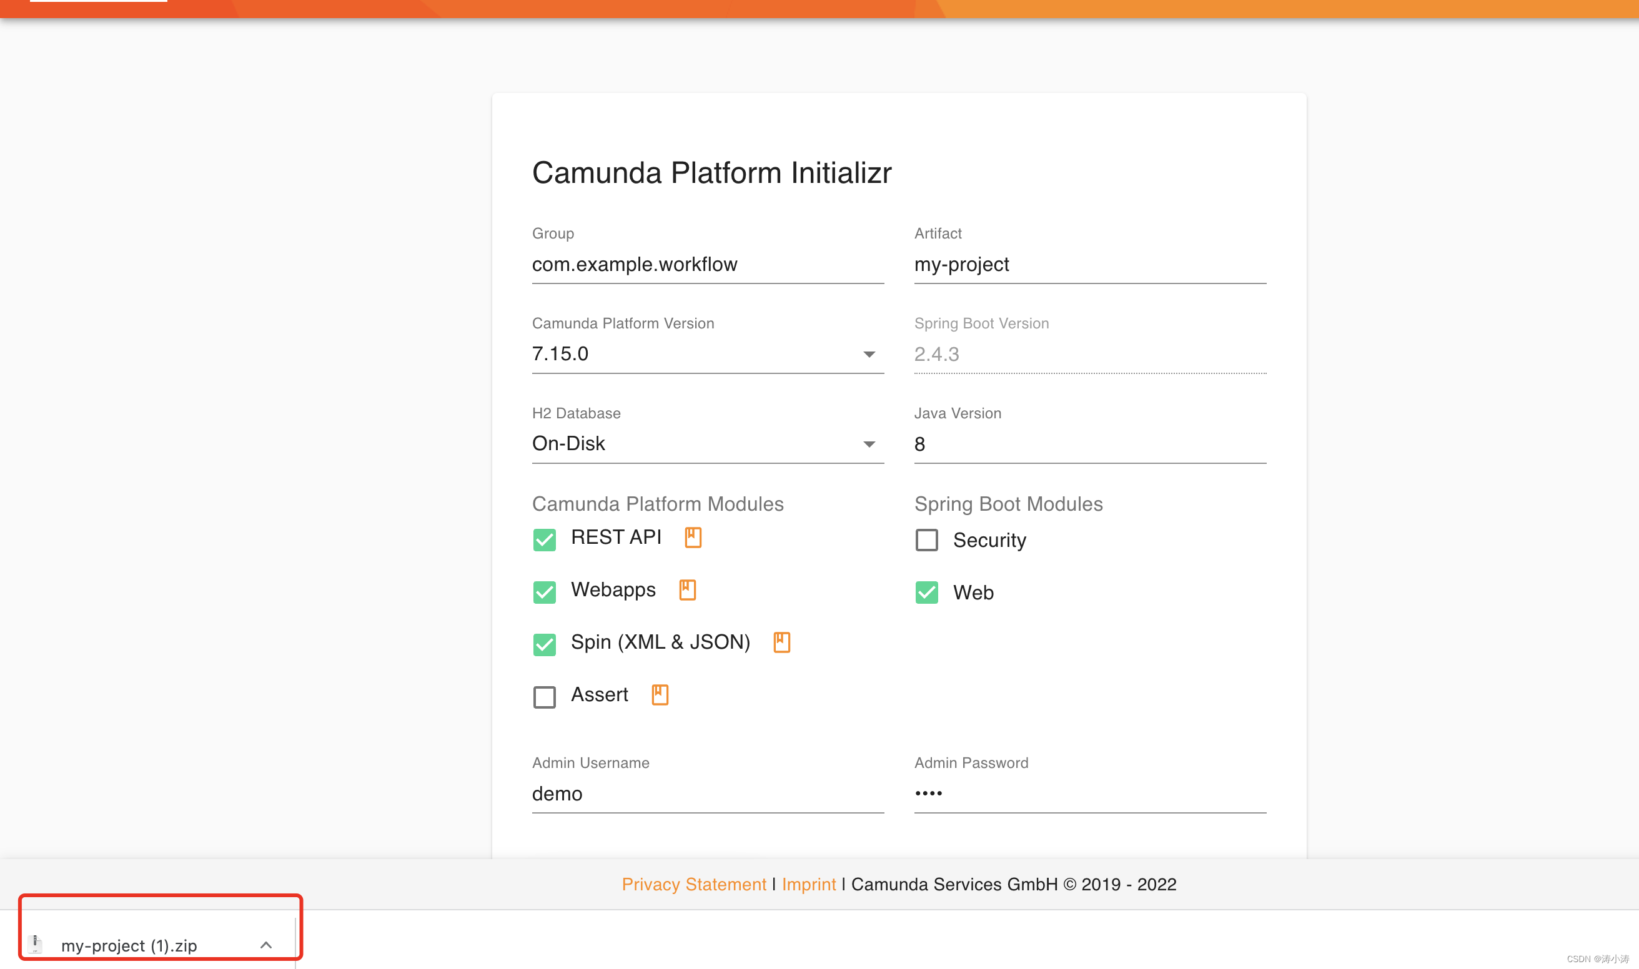Edit the Artifact field my-project
The height and width of the screenshot is (969, 1639).
1090,265
